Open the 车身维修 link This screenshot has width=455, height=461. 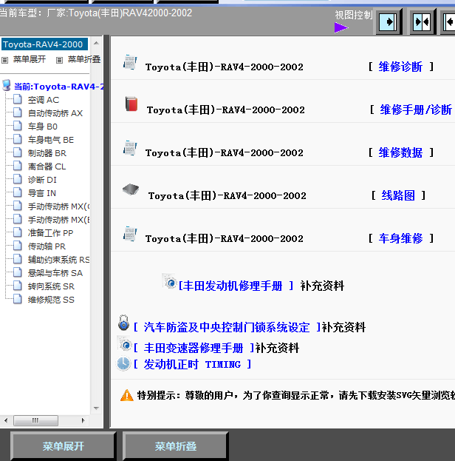coord(400,238)
